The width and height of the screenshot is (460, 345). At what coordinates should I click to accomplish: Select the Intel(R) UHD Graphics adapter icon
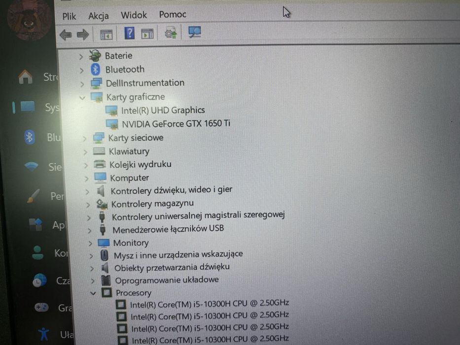[111, 111]
